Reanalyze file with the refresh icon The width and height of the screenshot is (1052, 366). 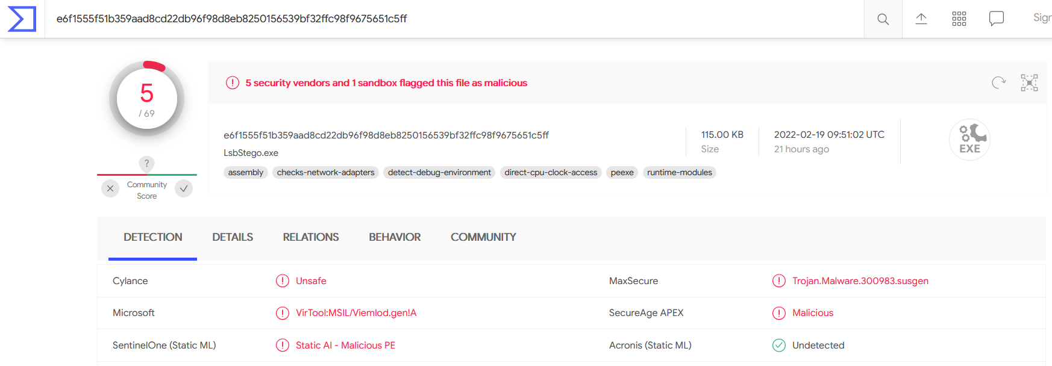pos(998,82)
